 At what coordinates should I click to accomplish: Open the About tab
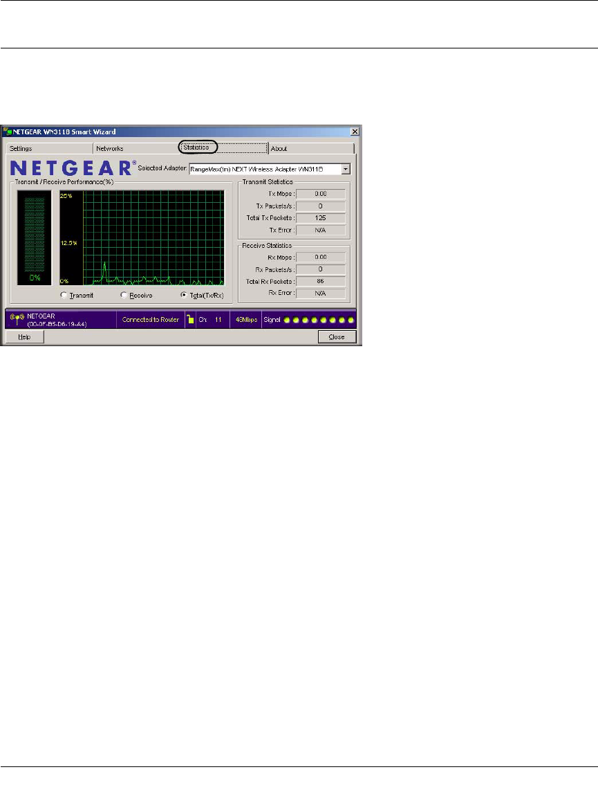pyautogui.click(x=311, y=148)
